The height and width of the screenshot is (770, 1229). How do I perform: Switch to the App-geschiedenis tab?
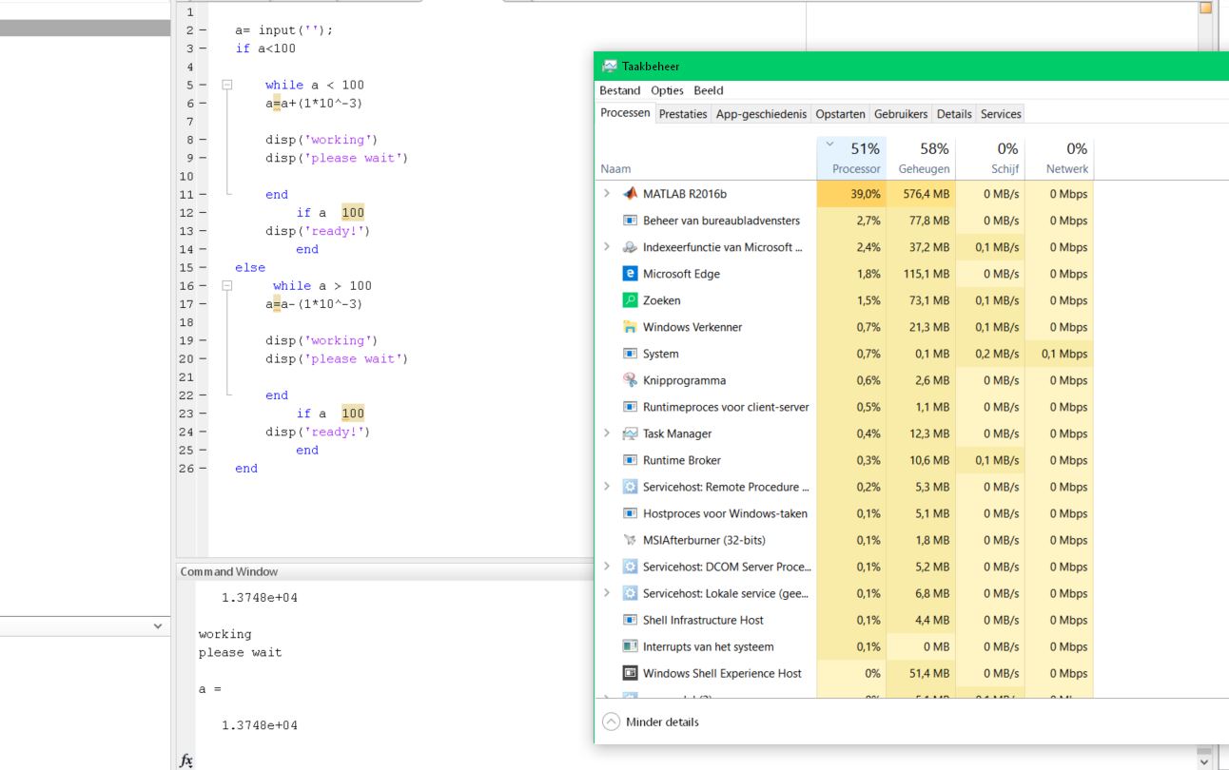pyautogui.click(x=761, y=114)
